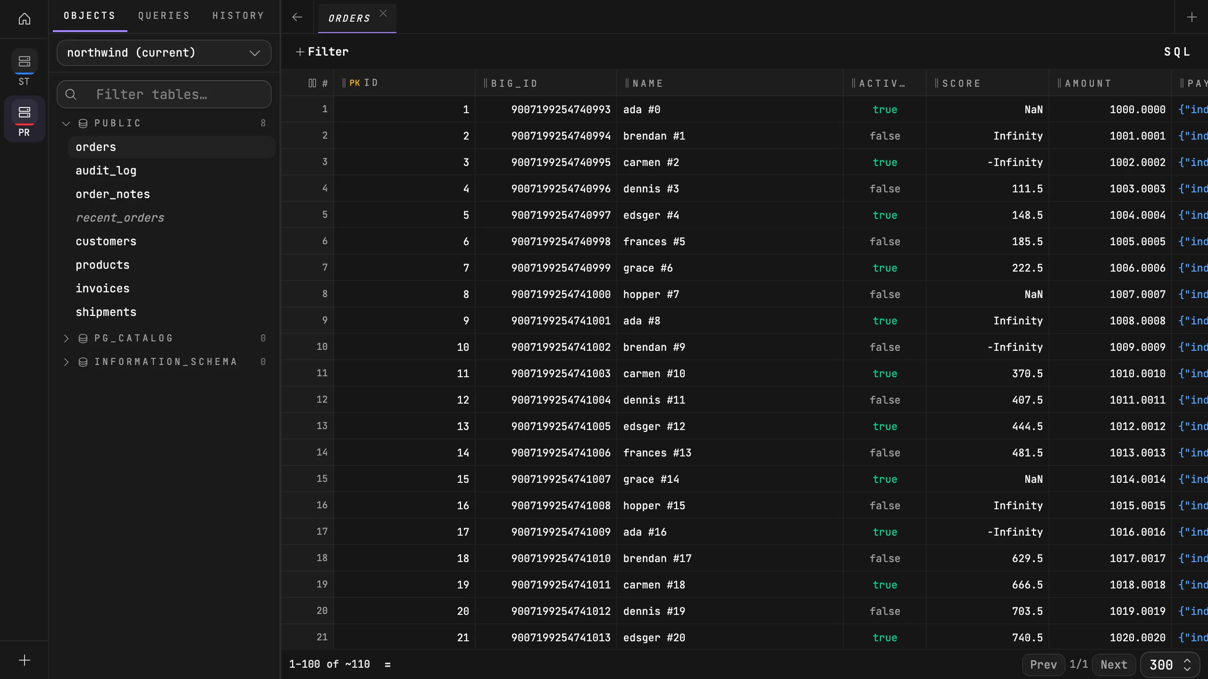Go back with the left arrow
1208x679 pixels.
click(297, 17)
